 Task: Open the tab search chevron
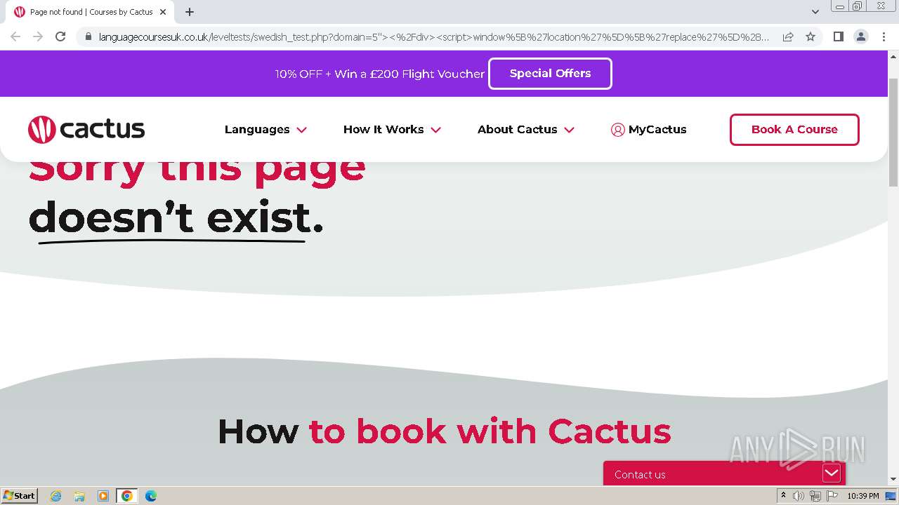[815, 12]
